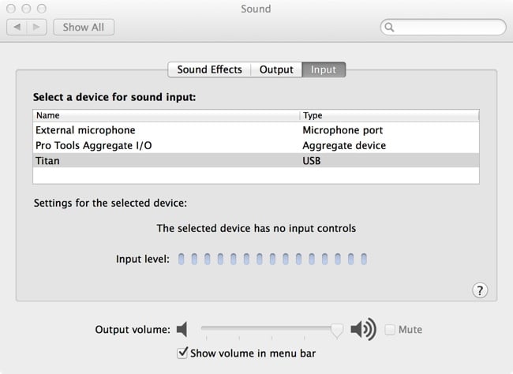Sort devices by Name column header
This screenshot has height=374, width=513.
point(167,115)
